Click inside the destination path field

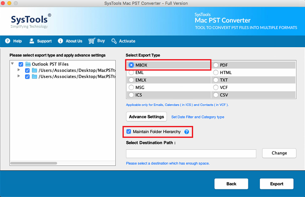coord(191,154)
